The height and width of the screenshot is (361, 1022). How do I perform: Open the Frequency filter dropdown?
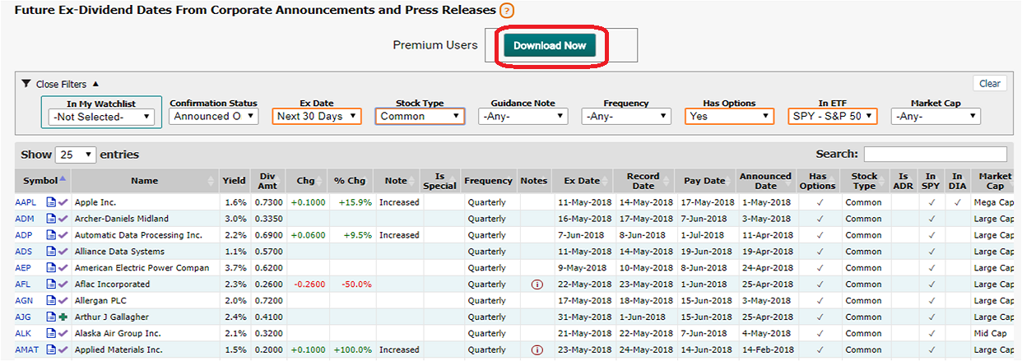pyautogui.click(x=625, y=117)
